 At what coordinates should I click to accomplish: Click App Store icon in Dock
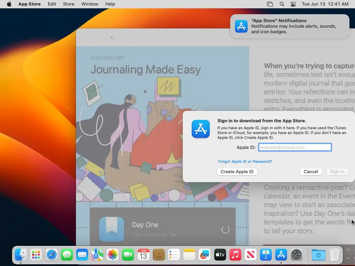281,255
